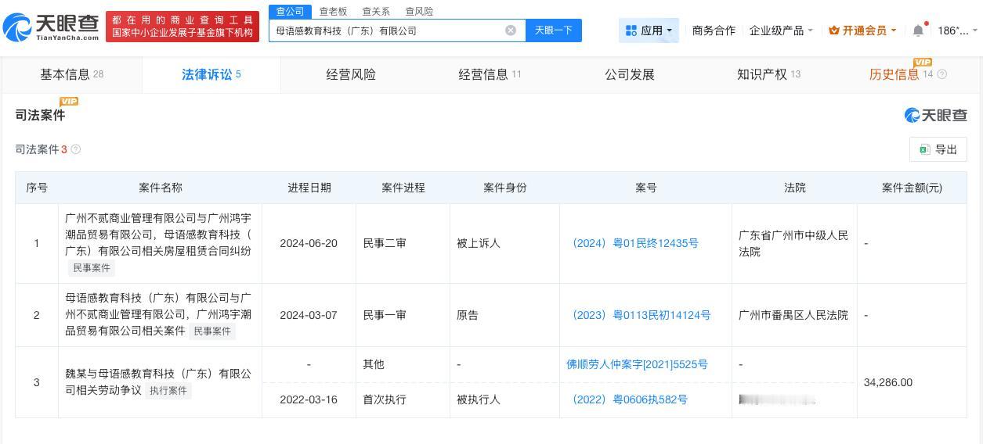This screenshot has height=444, width=983.
Task: Click the 案号 column header
Action: click(x=646, y=188)
